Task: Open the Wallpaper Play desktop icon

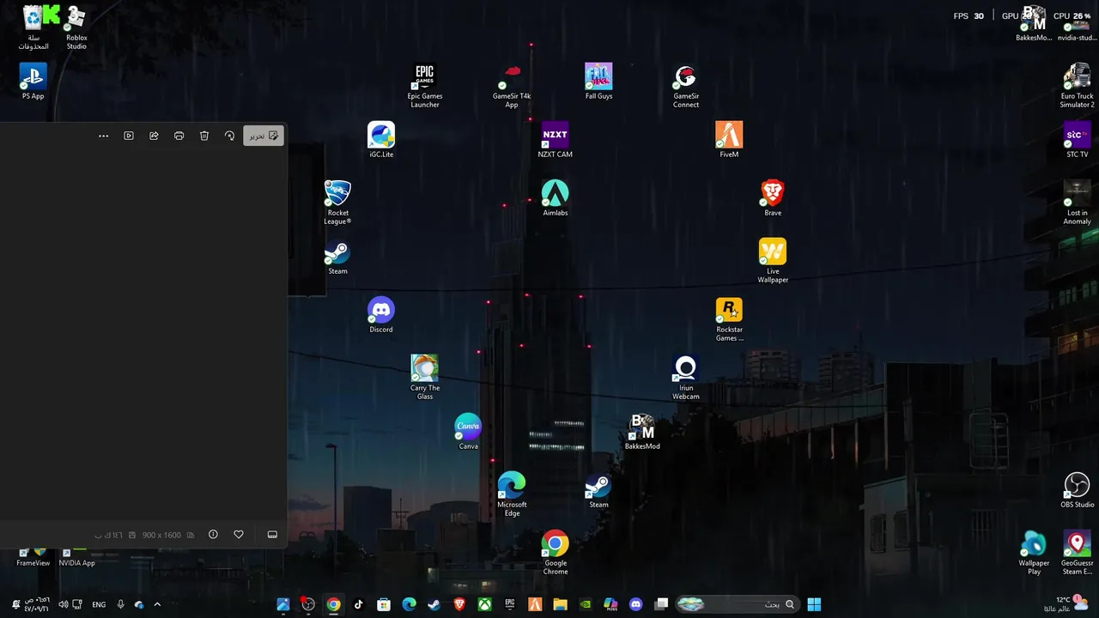Action: [1034, 553]
